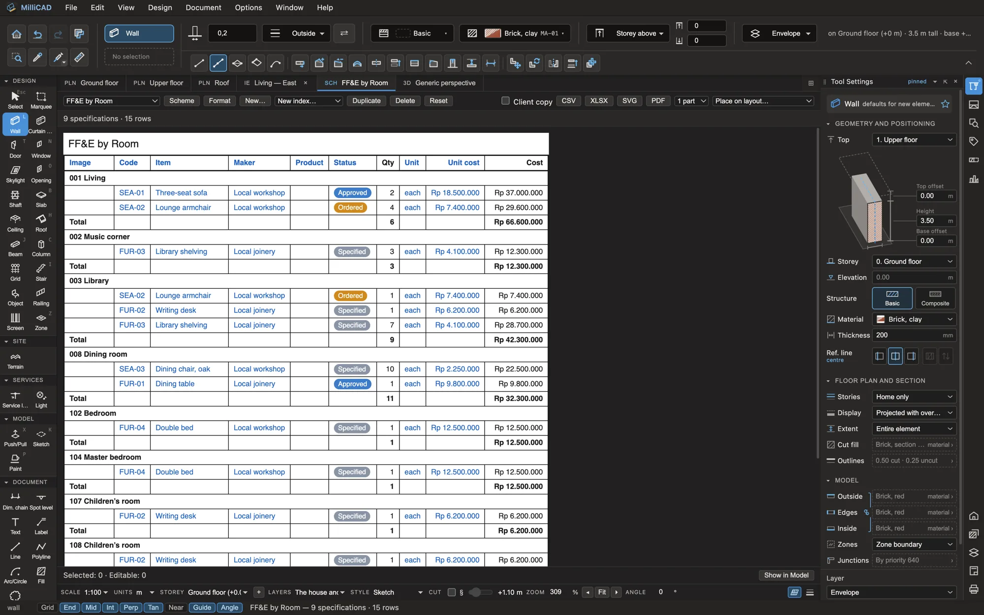Activate the Railing tool
The height and width of the screenshot is (615, 984).
41,296
